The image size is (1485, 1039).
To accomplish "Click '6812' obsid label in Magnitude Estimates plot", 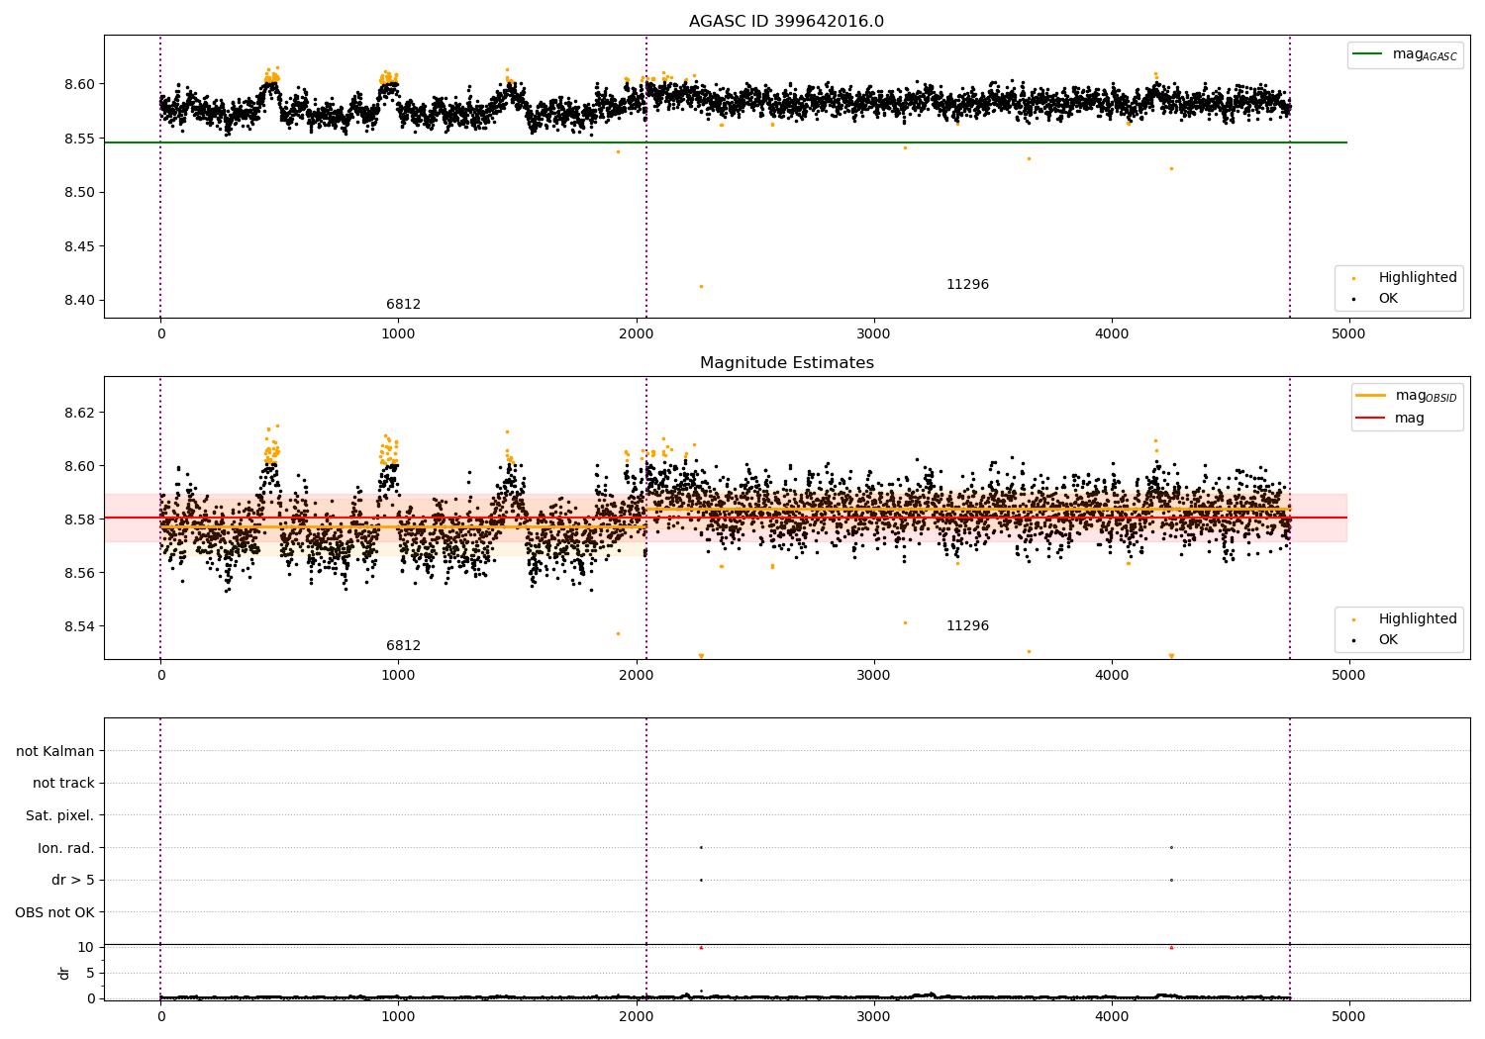I will pyautogui.click(x=403, y=646).
